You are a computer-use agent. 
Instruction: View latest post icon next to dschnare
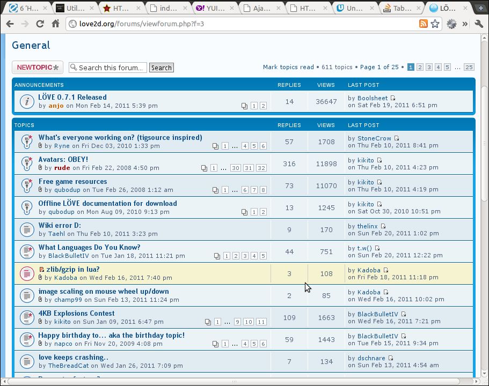390,358
